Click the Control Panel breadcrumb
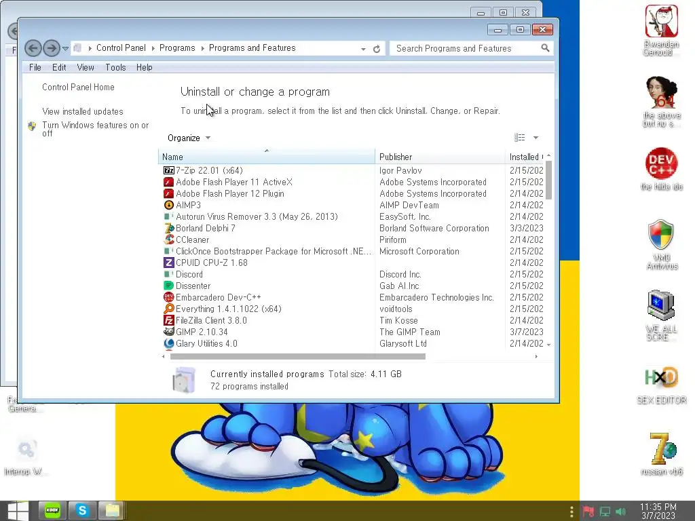695x521 pixels. point(121,48)
